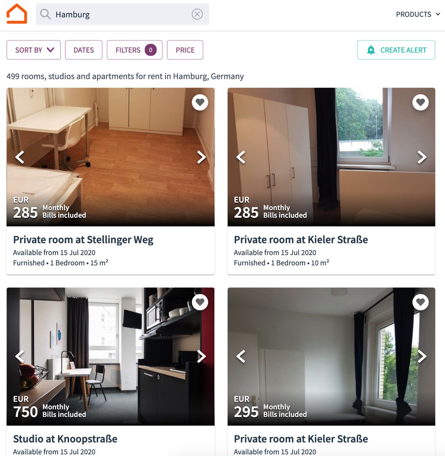Favorite the first Kieler Straße listing
Screen dimensions: 445x456
pos(421,103)
